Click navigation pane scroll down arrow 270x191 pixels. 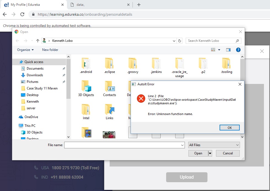click(69, 137)
